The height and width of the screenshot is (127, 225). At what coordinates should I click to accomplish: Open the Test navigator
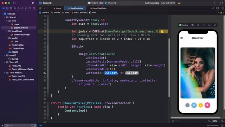(x=22, y=8)
